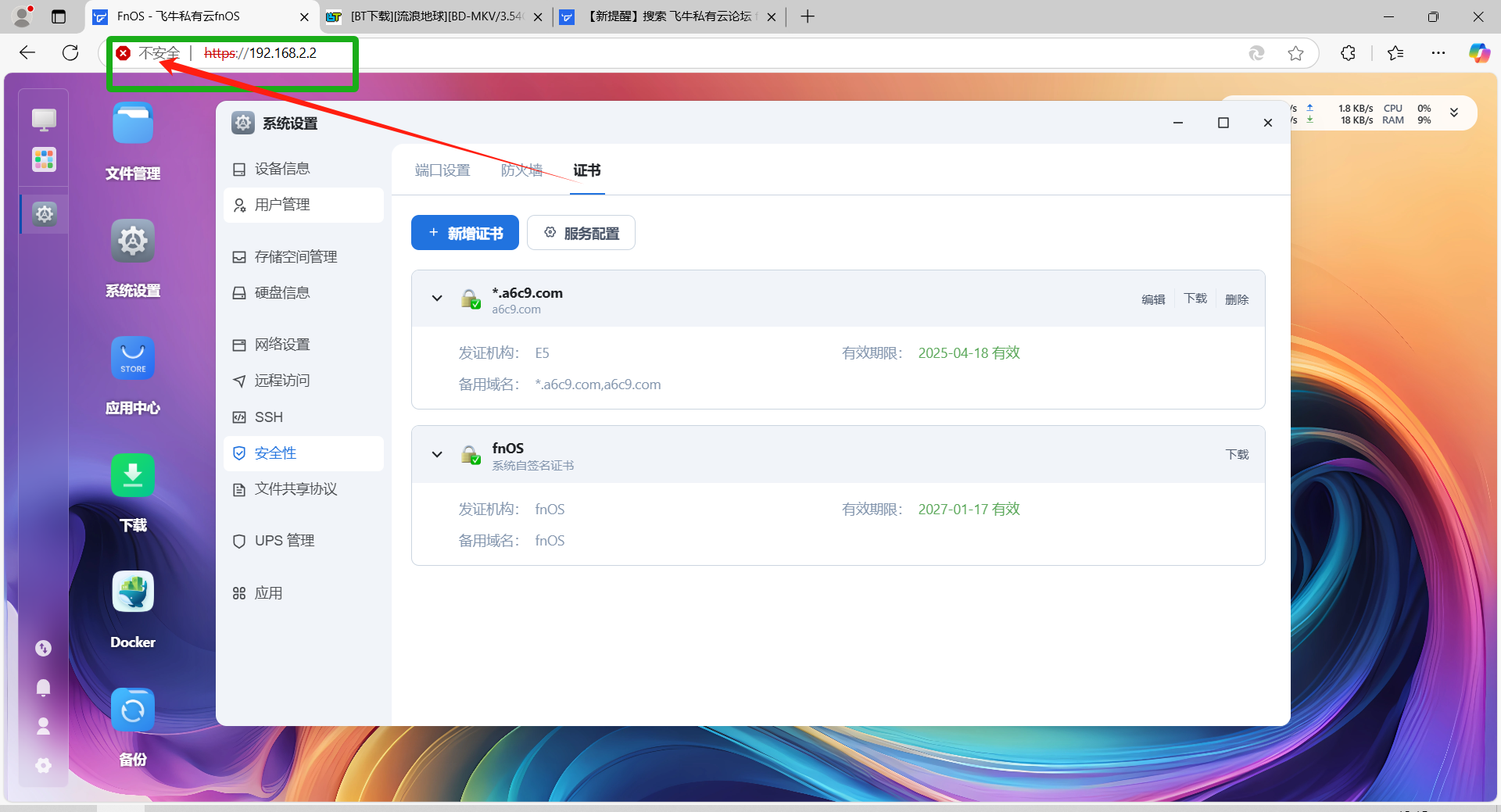The height and width of the screenshot is (812, 1501).
Task: Open the Backup app icon
Action: (133, 710)
